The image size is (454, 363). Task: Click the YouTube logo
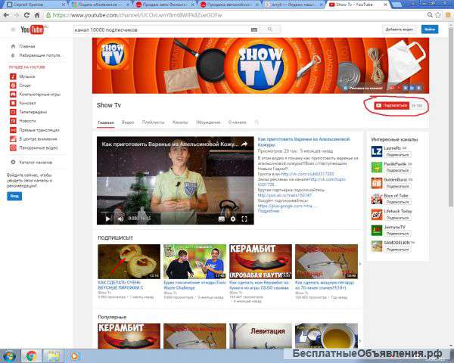pyautogui.click(x=32, y=29)
